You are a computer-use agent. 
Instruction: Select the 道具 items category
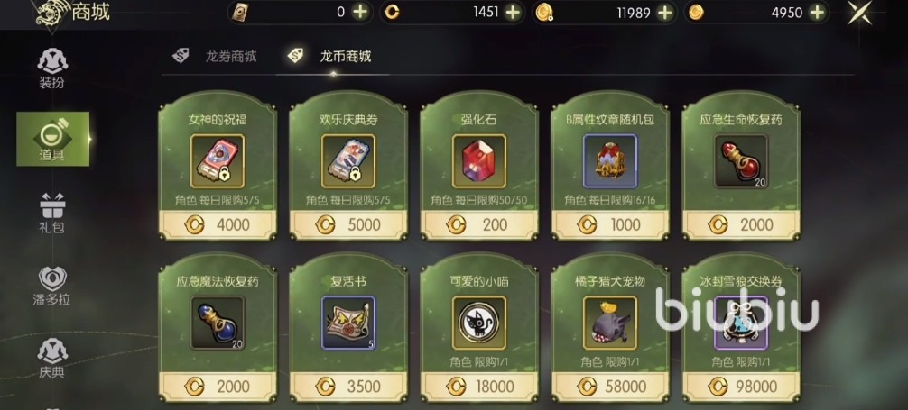[52, 139]
